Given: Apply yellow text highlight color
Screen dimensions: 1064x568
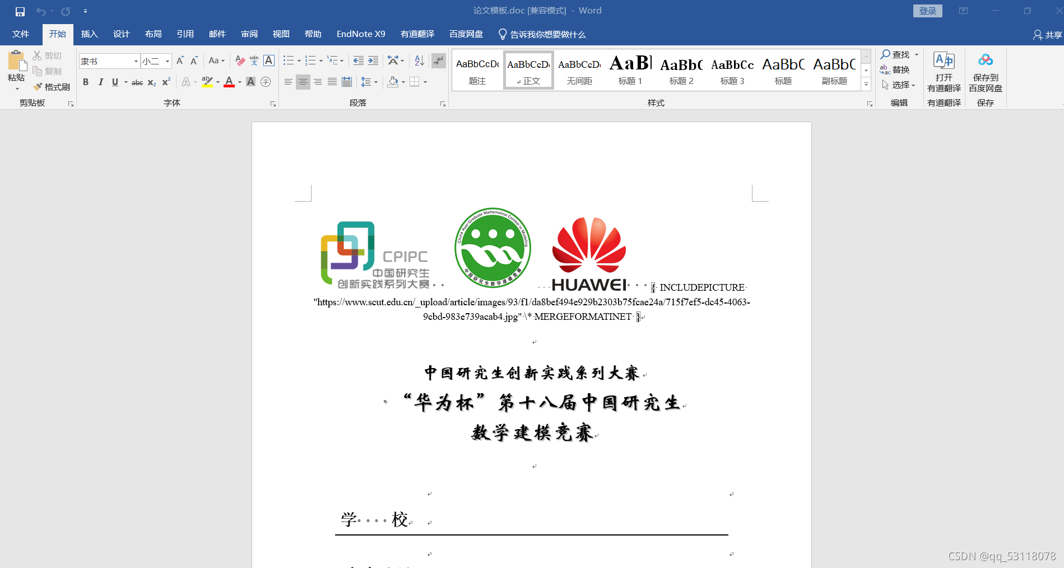Looking at the screenshot, I should point(207,82).
